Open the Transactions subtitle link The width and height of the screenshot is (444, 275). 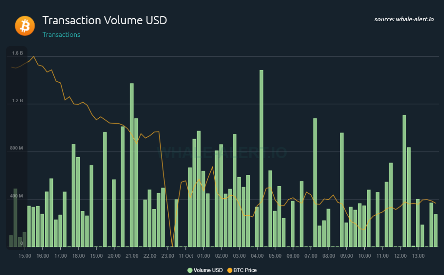(x=61, y=35)
